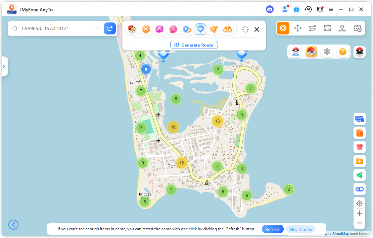Select the Multi-spot route mode
373x238 pixels.
tap(327, 28)
